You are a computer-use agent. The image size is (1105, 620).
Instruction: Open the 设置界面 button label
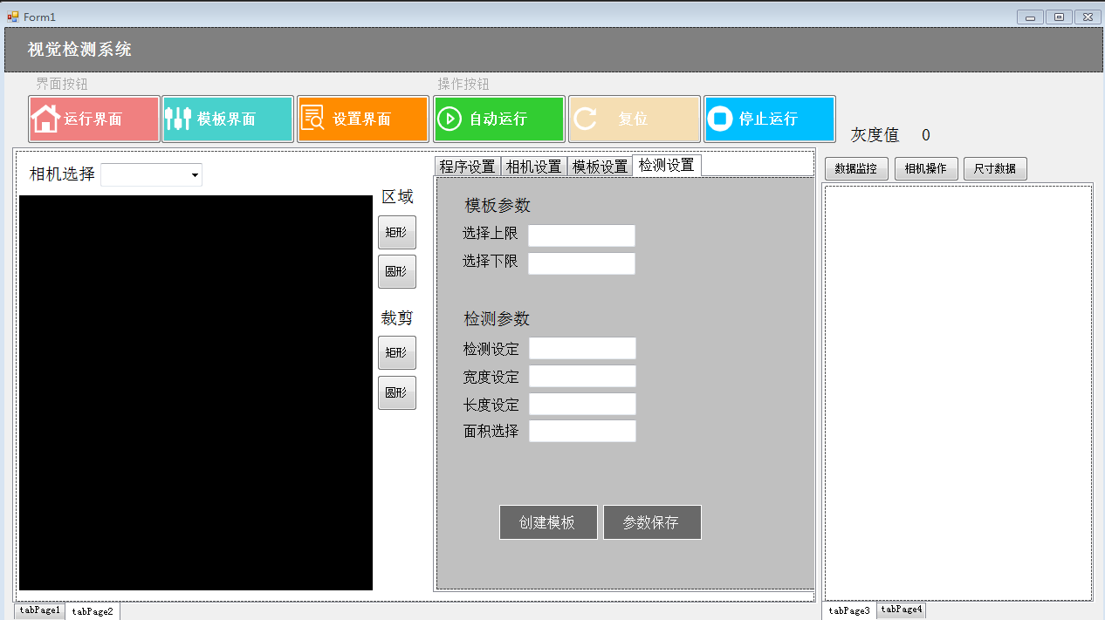362,119
